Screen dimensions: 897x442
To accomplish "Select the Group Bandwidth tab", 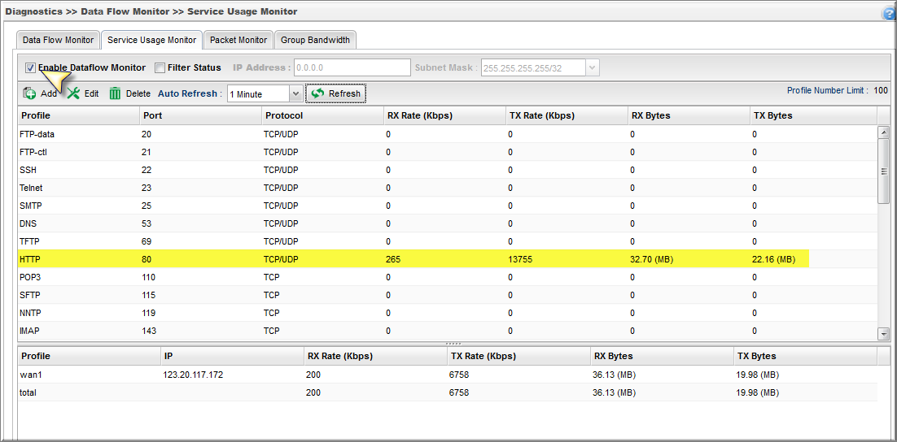I will coord(315,40).
